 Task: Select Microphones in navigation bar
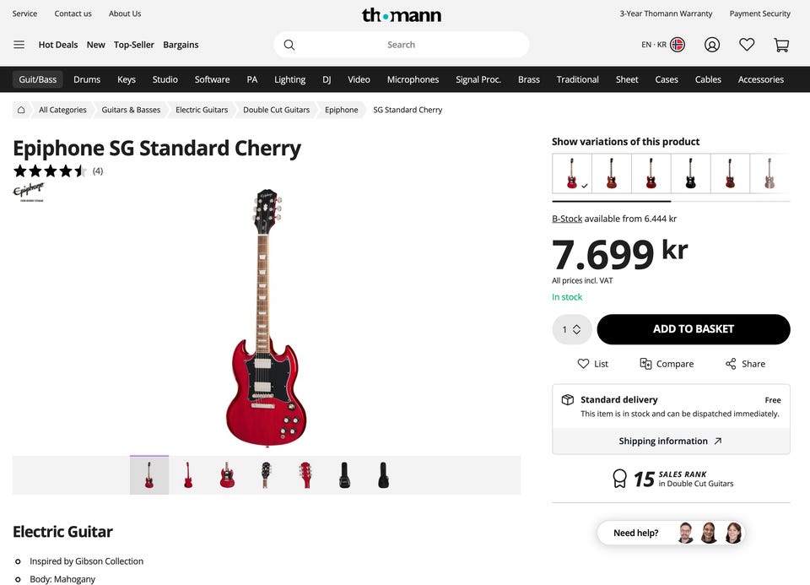tap(413, 79)
